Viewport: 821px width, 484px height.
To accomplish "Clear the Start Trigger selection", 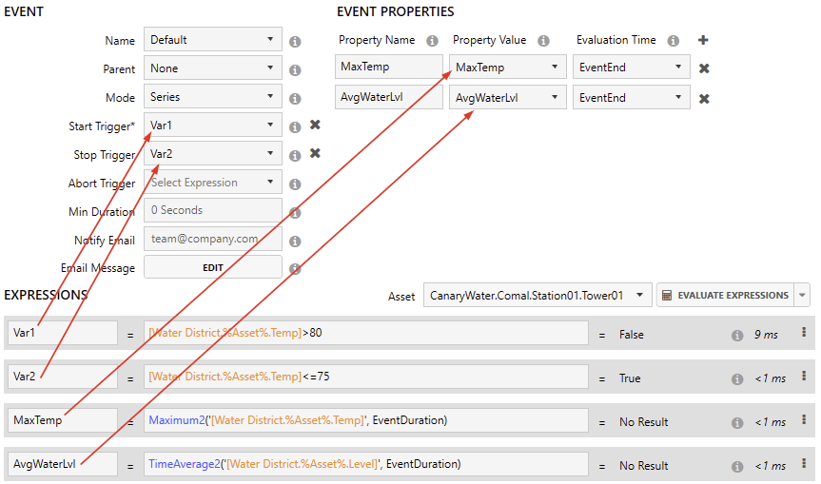I will [315, 126].
